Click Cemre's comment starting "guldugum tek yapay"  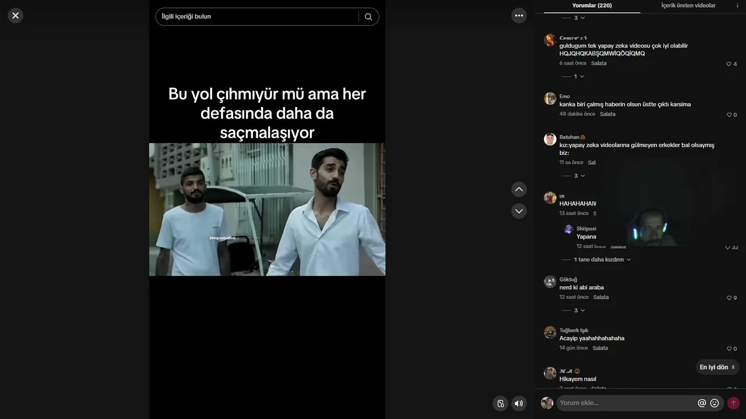click(624, 49)
